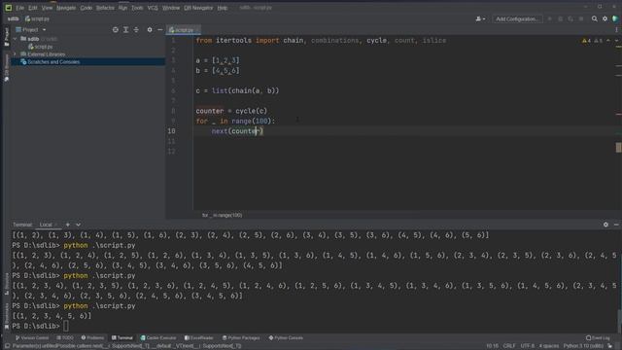
Task: Click the Python 3.10 interpreter status entry
Action: [x=583, y=346]
